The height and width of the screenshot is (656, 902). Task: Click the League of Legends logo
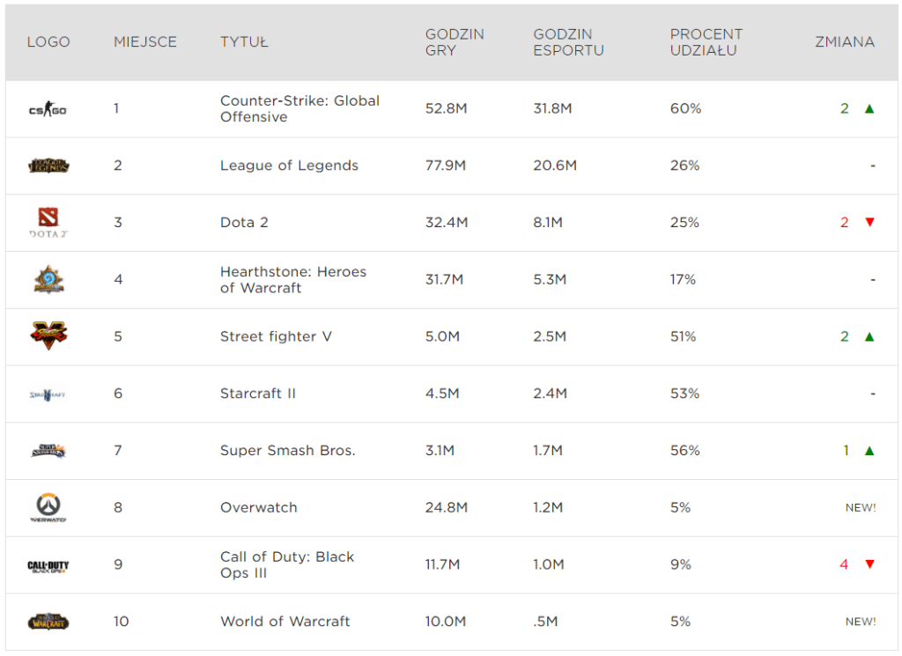pos(48,166)
